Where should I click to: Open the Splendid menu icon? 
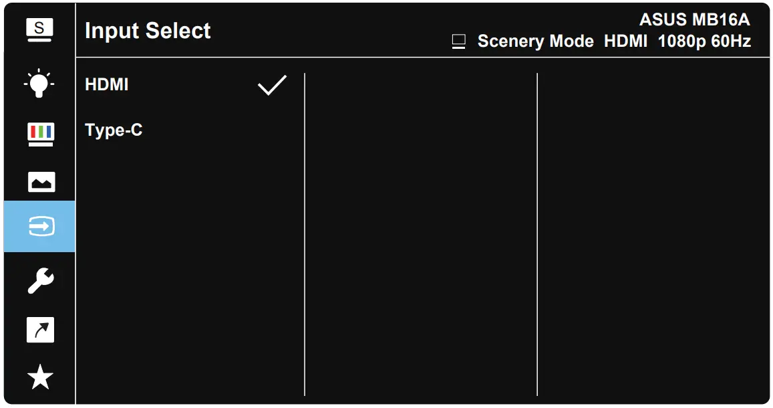pos(39,31)
